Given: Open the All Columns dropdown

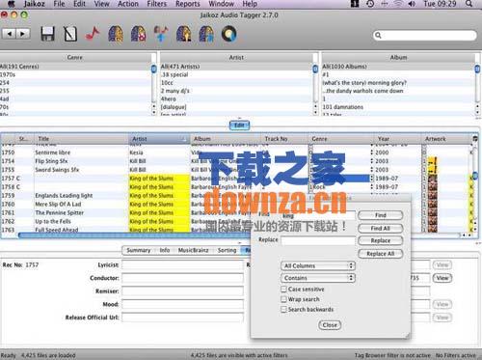Looking at the screenshot, I should 318,265.
